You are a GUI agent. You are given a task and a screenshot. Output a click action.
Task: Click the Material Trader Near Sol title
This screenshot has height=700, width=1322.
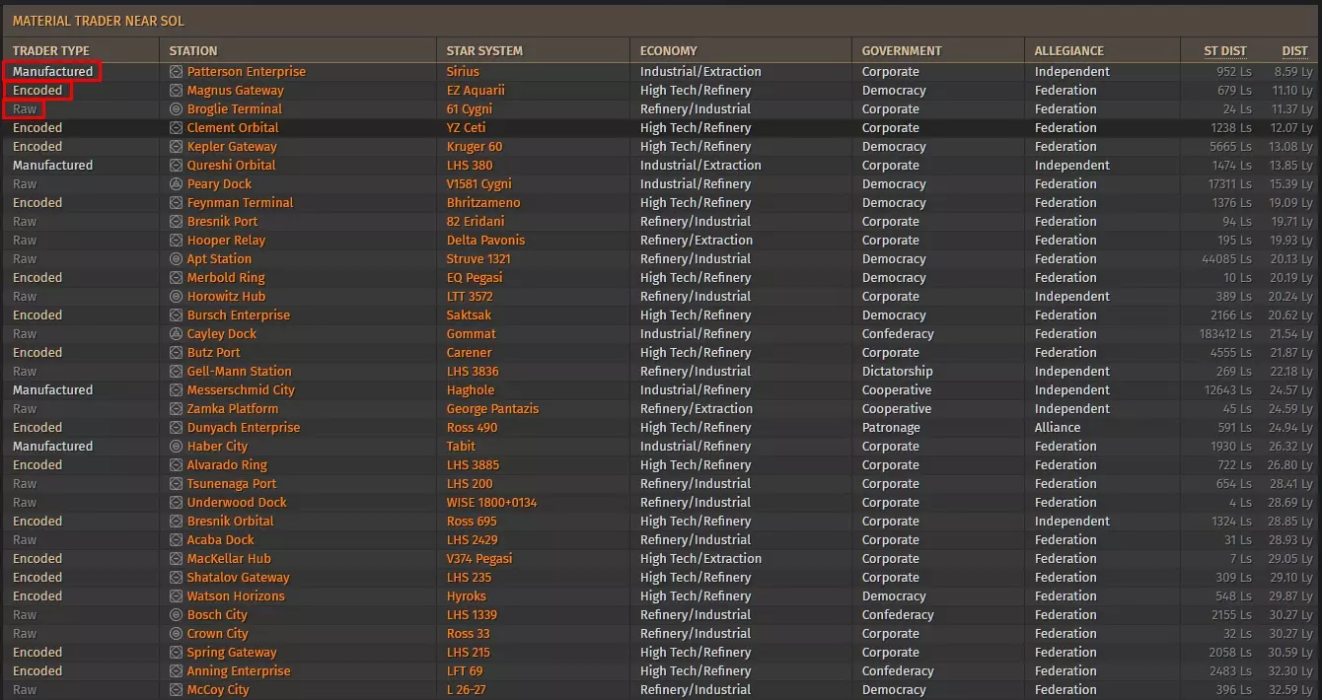tap(98, 21)
